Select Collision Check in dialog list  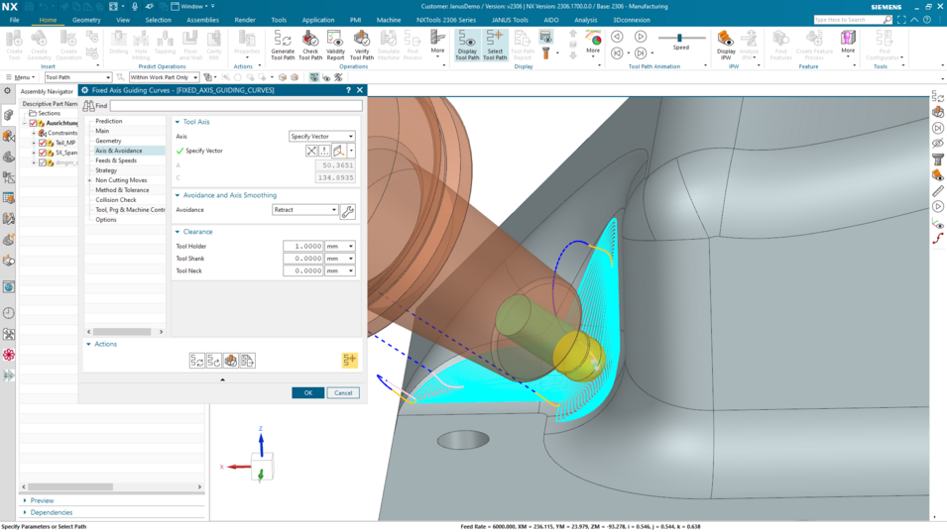coord(116,200)
